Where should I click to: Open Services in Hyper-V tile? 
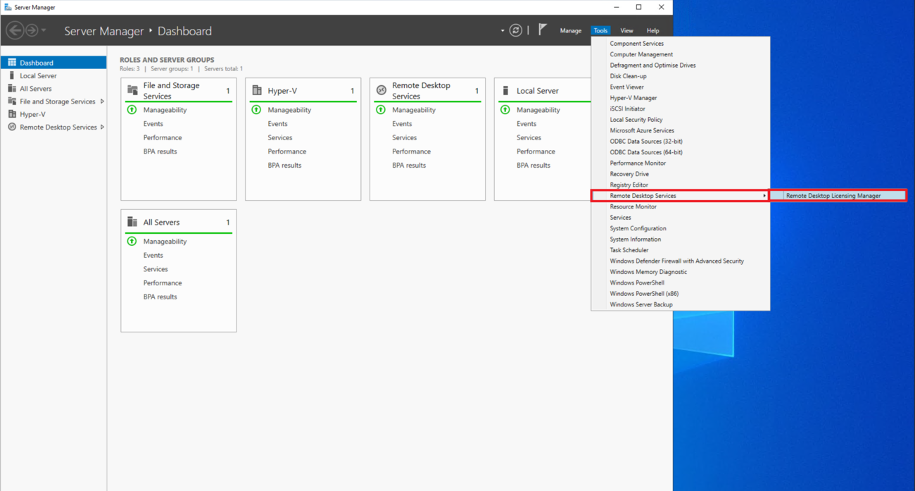(x=279, y=137)
